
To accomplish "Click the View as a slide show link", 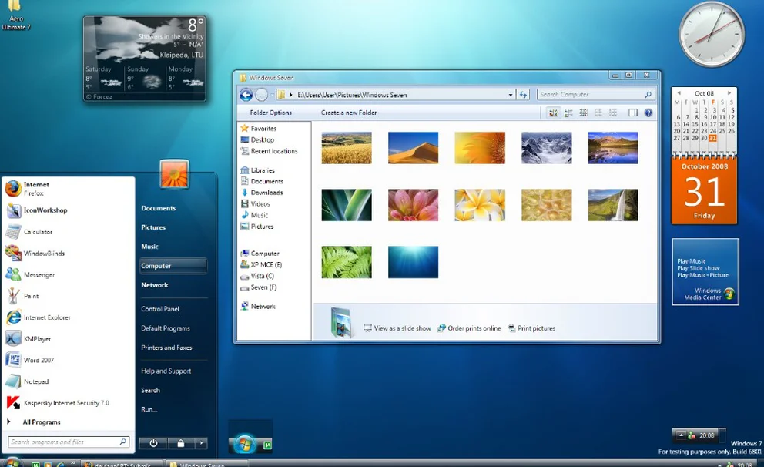I will click(x=402, y=328).
